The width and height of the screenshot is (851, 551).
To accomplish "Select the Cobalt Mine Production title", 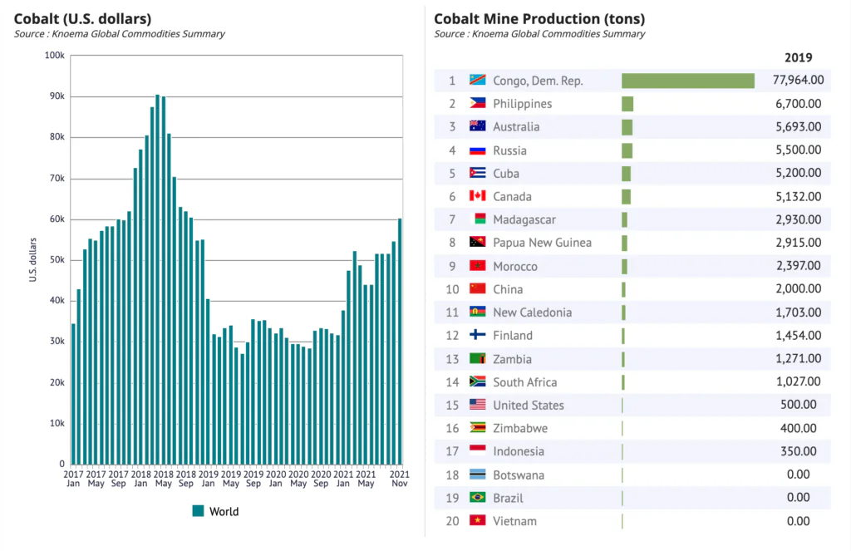I will 539,18.
